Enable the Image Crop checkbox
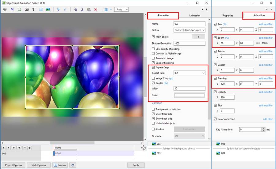 coord(153,79)
